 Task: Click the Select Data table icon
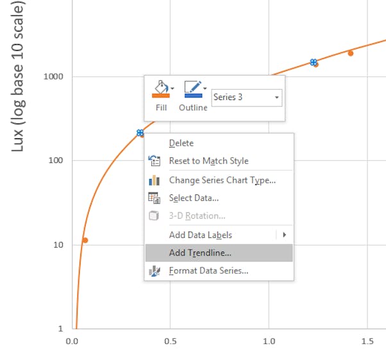click(154, 198)
